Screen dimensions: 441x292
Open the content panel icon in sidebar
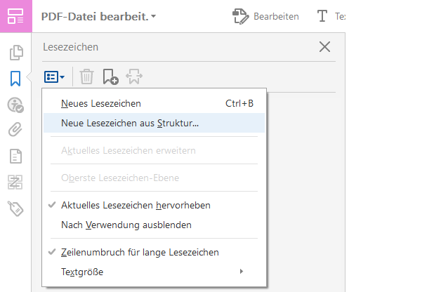(x=15, y=156)
